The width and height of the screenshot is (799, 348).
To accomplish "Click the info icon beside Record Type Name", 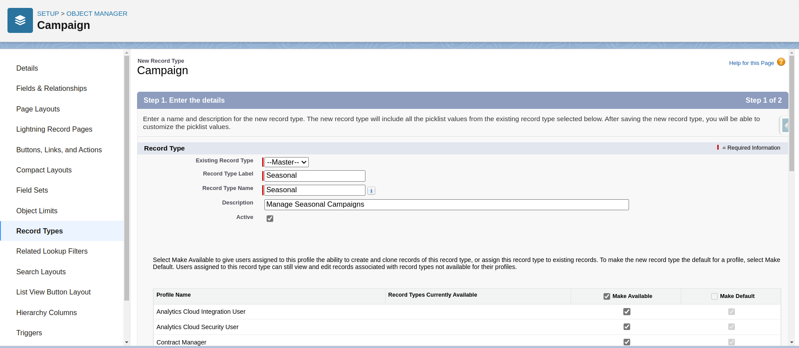I will tap(371, 190).
